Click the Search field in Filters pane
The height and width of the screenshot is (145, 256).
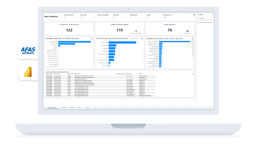coord(205,18)
